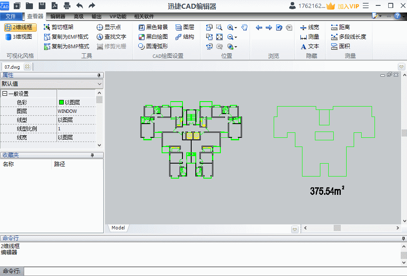Image resolution: width=407 pixels, height=276 pixels.
Task: Toggle 显示点 option
Action: [109, 27]
